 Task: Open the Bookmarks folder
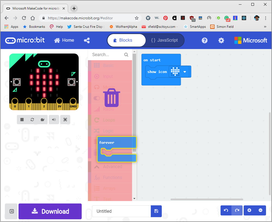(34, 26)
